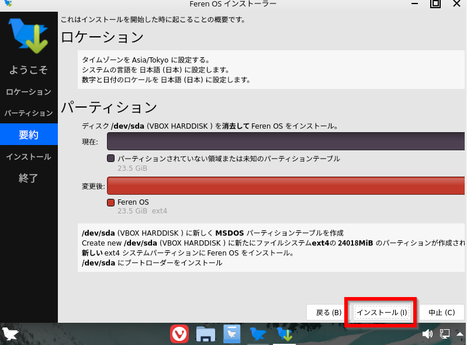Click the 新しい ext4 システムパーティション line
The image size is (467, 345).
tap(188, 253)
